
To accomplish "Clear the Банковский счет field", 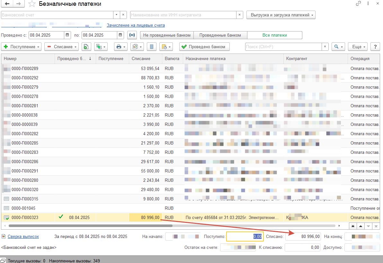I will (x=123, y=15).
